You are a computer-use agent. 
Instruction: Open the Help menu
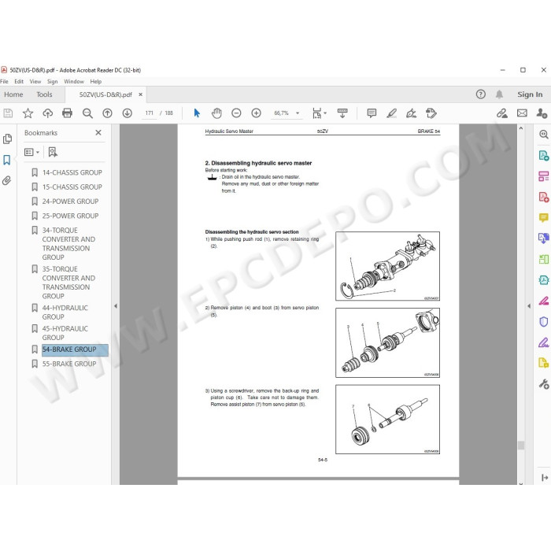coord(95,82)
